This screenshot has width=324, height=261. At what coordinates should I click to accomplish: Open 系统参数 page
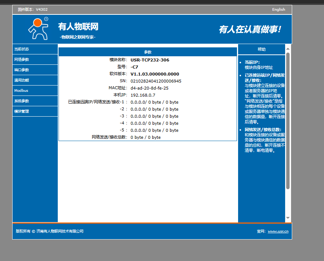pyautogui.click(x=35, y=101)
